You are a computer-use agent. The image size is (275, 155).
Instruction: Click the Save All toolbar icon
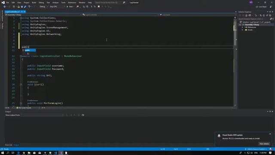point(25,7)
